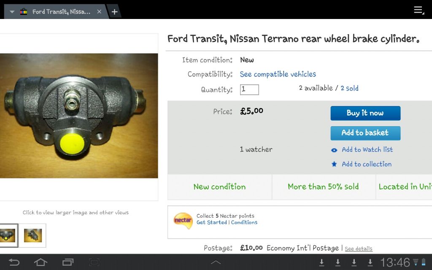Tap the Android home button

[x=40, y=262]
